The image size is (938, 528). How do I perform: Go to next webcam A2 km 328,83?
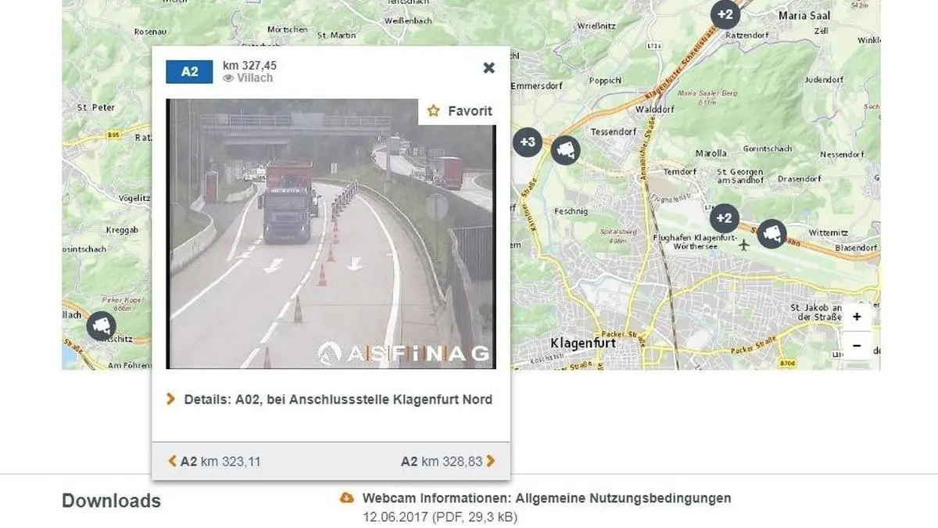click(448, 462)
